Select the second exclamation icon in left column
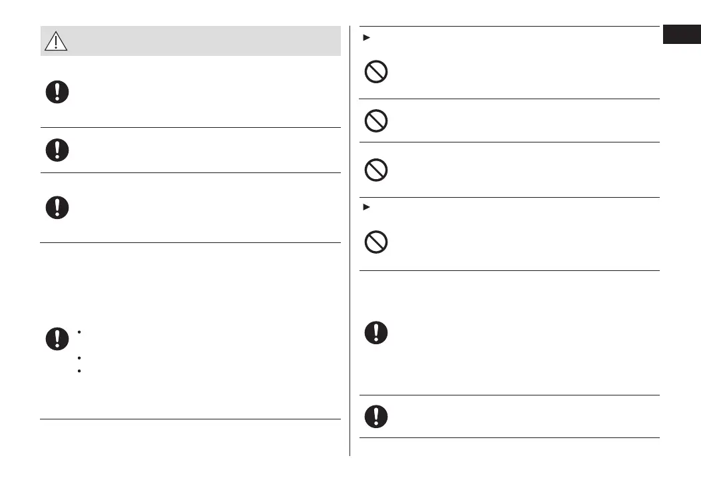This screenshot has width=701, height=498. [x=57, y=150]
